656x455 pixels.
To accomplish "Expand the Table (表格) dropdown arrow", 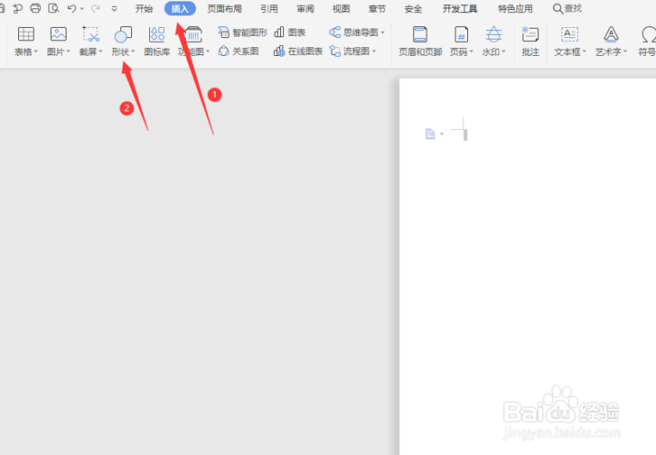I will (35, 51).
